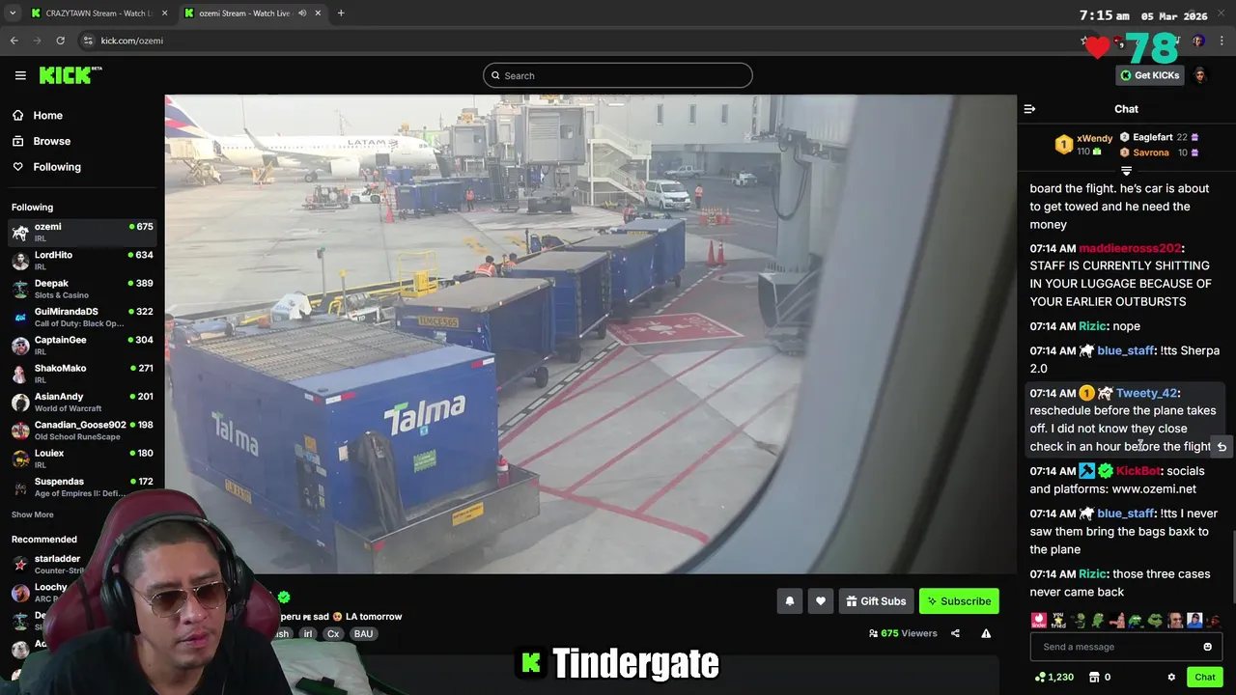Open a new browser tab
The width and height of the screenshot is (1236, 695).
click(x=341, y=14)
